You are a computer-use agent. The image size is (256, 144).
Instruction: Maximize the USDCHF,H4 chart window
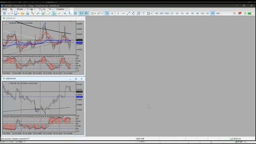coord(76,79)
